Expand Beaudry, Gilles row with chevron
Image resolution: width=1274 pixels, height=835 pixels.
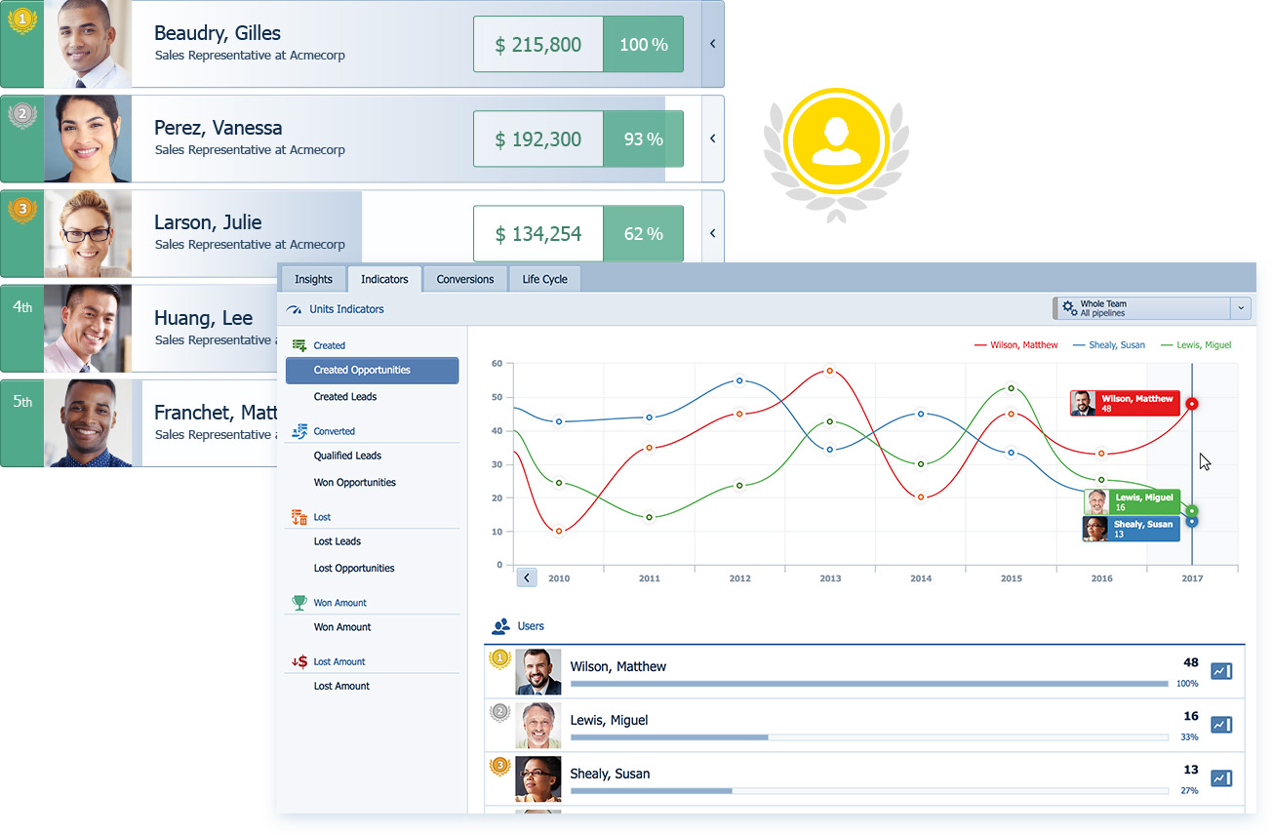(x=713, y=44)
